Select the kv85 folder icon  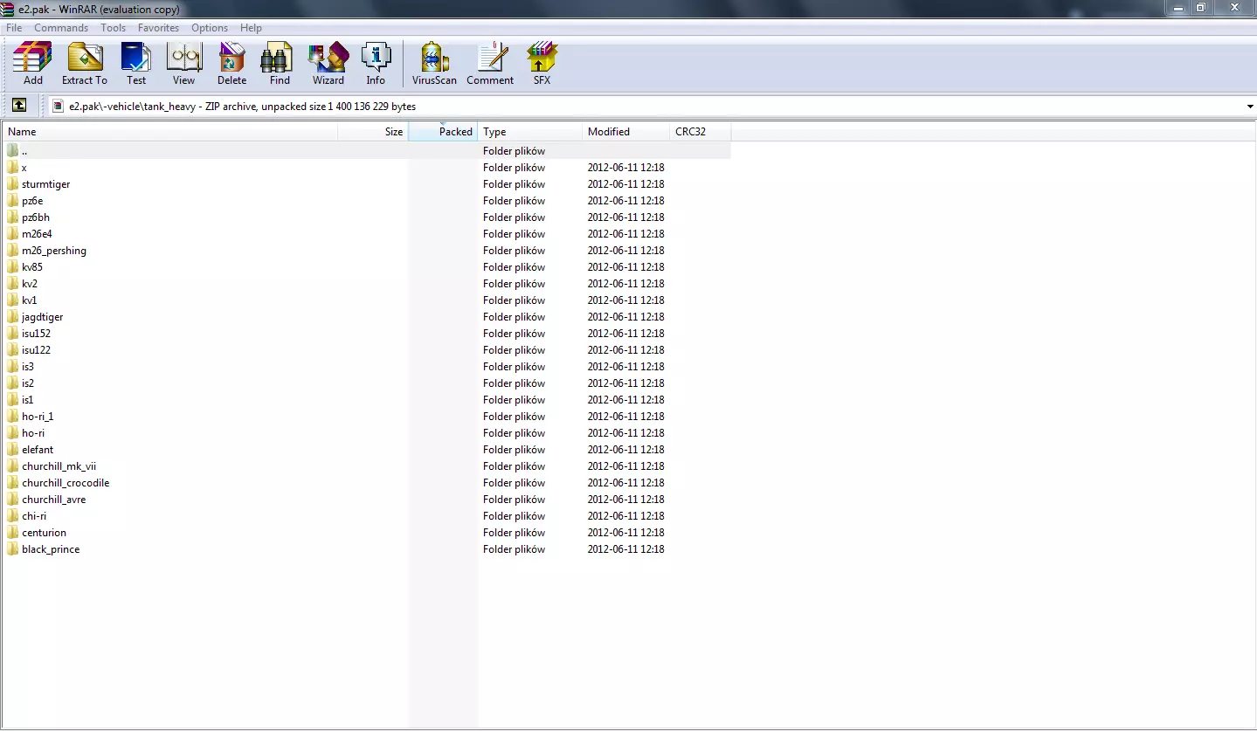12,267
